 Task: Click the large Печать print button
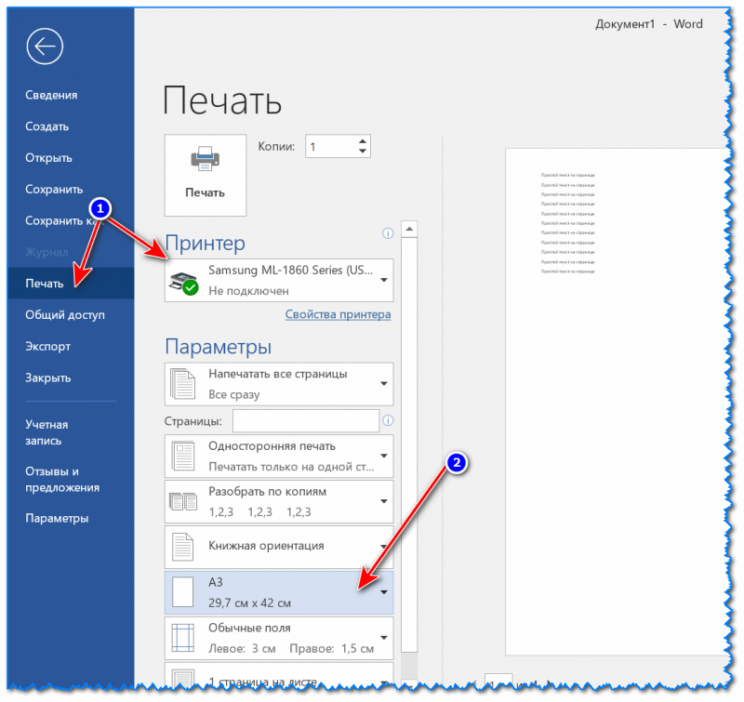point(205,175)
